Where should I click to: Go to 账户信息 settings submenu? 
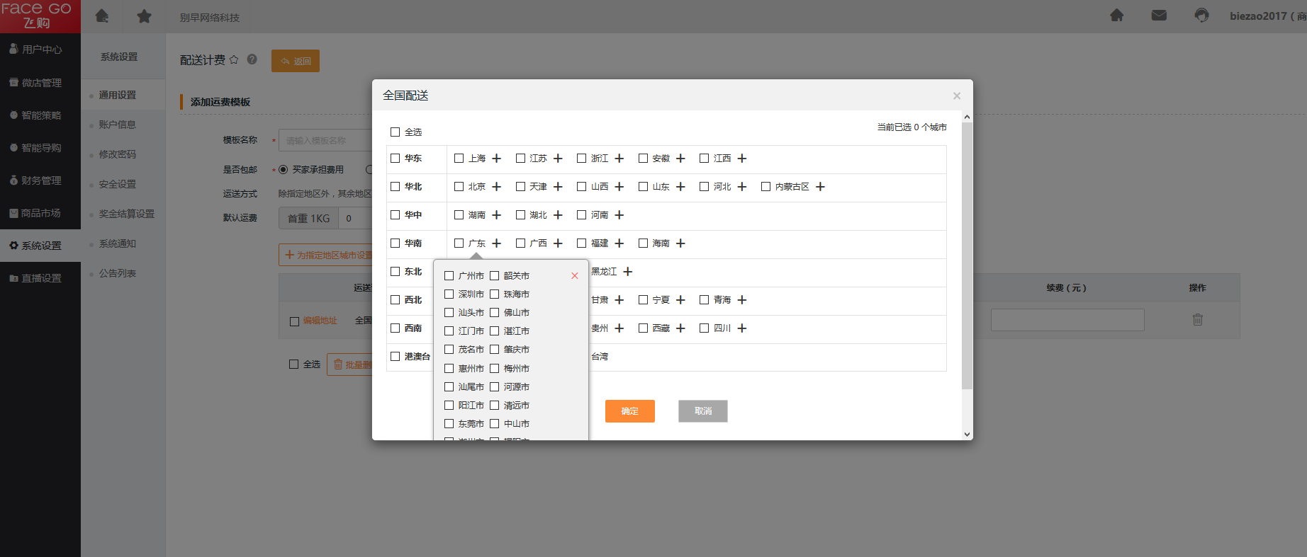(x=117, y=125)
